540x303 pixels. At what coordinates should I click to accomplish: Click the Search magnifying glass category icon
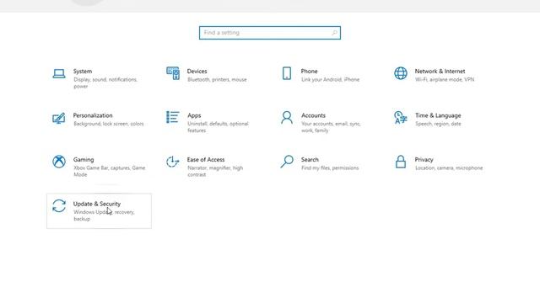(287, 162)
